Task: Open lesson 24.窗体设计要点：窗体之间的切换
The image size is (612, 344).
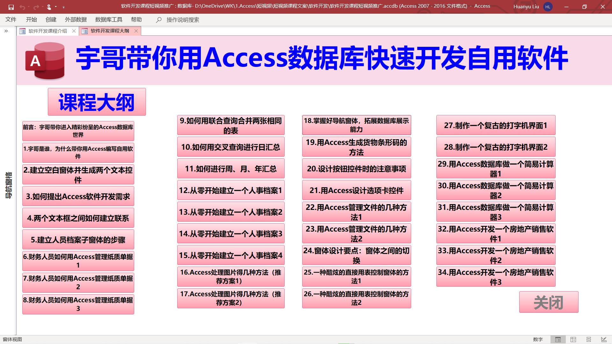Action: (356, 255)
